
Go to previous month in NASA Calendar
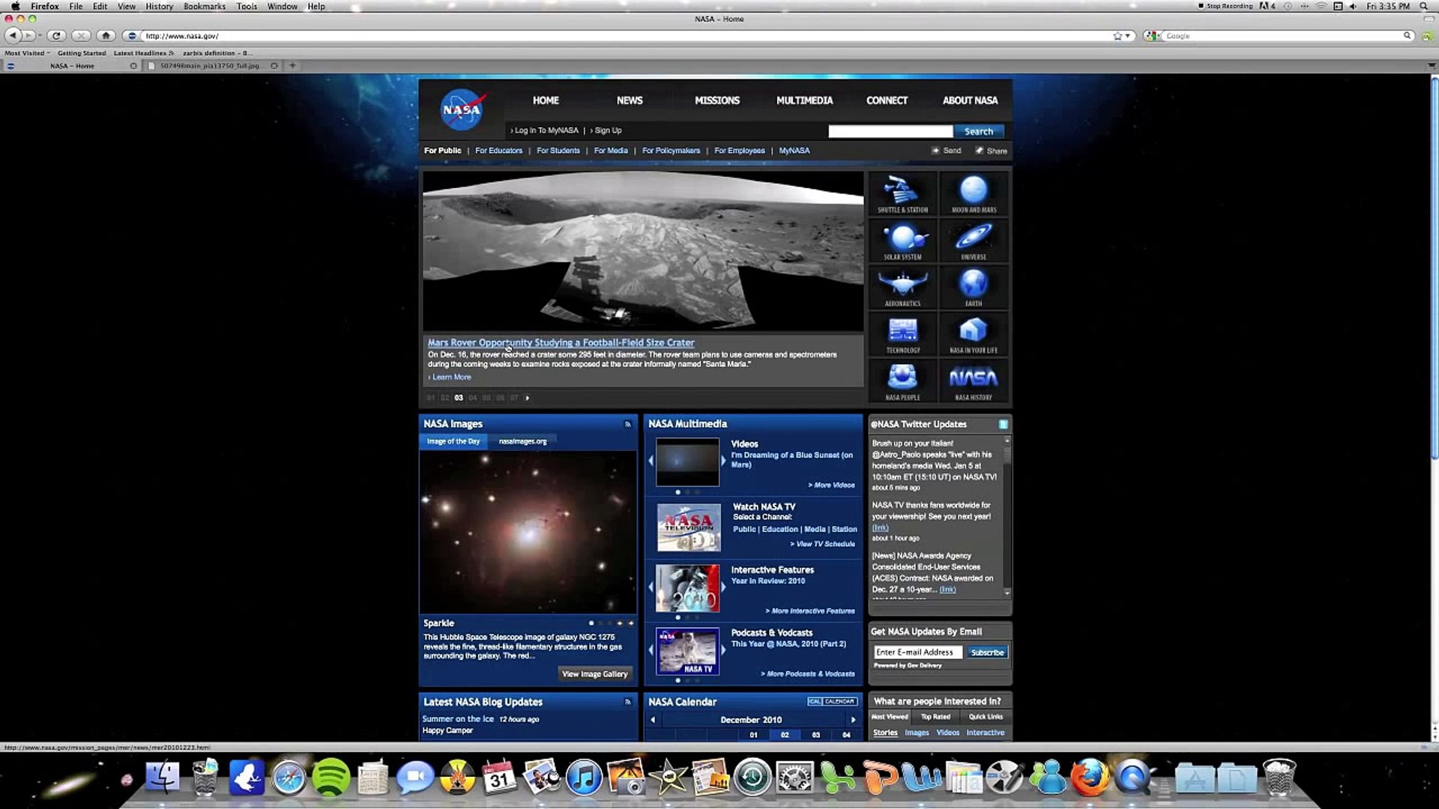tap(653, 720)
